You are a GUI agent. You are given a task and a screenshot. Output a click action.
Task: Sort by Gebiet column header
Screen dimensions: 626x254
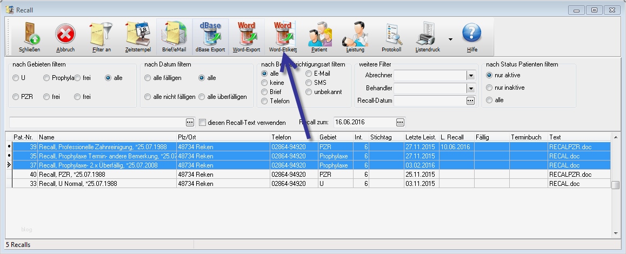tap(335, 137)
